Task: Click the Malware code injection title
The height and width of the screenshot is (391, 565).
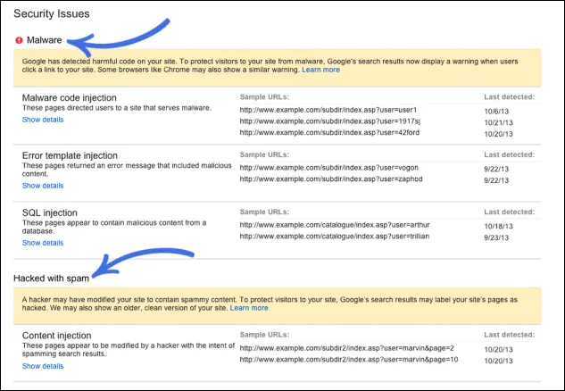Action: pos(70,97)
